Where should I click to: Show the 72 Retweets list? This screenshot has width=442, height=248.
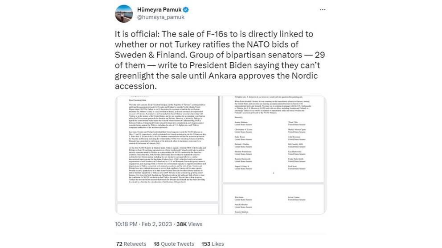point(131,244)
